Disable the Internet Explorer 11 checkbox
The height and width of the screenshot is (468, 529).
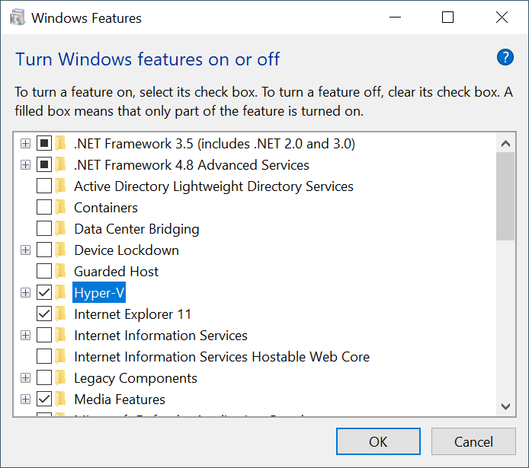pyautogui.click(x=44, y=314)
